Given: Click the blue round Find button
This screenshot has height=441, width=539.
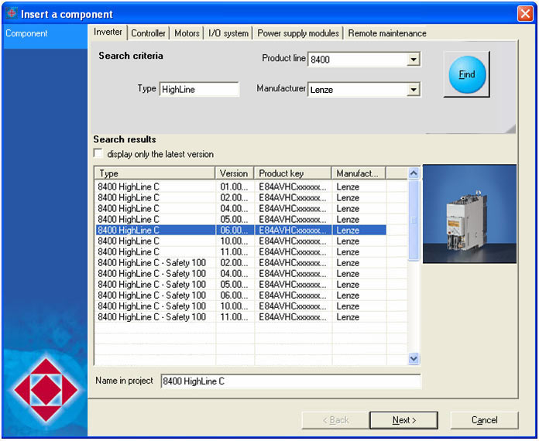Looking at the screenshot, I should point(466,75).
